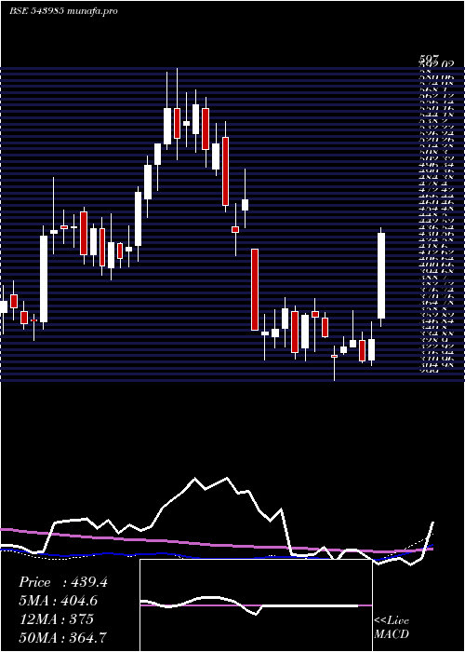Click the 597 top price axis label
Image resolution: width=465 pixels, height=652 pixels.
pyautogui.click(x=429, y=61)
